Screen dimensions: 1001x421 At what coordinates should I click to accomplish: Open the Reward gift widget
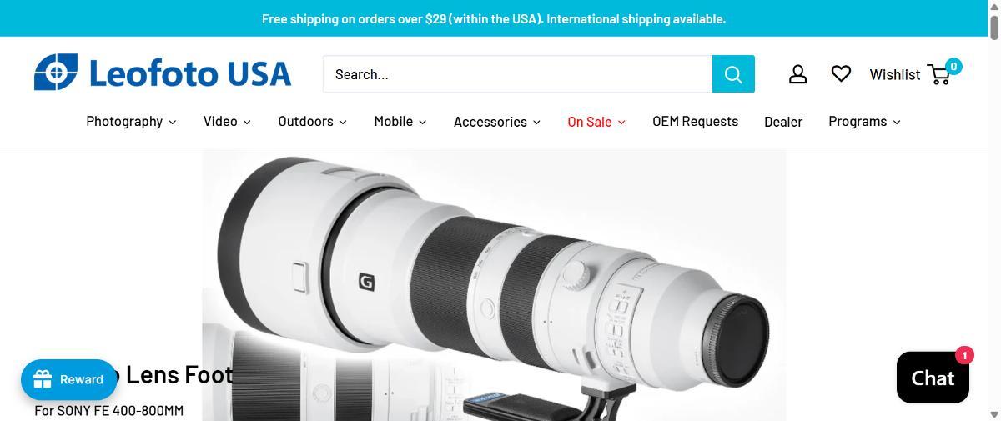point(68,379)
